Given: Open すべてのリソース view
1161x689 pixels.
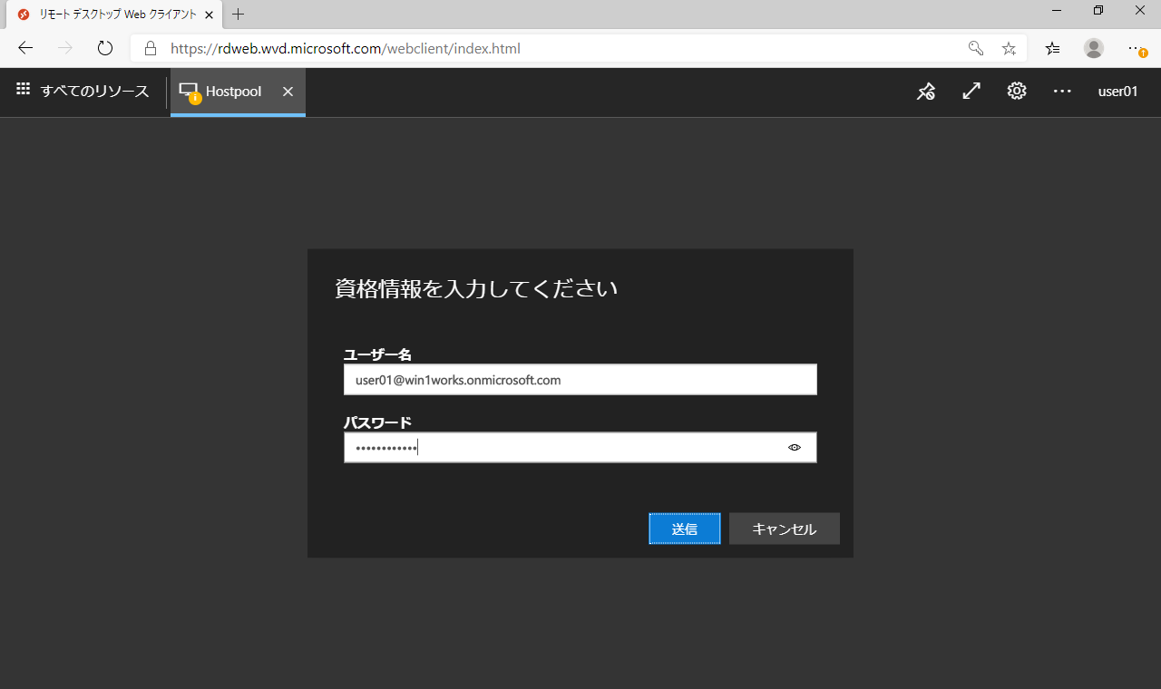Looking at the screenshot, I should 83,91.
